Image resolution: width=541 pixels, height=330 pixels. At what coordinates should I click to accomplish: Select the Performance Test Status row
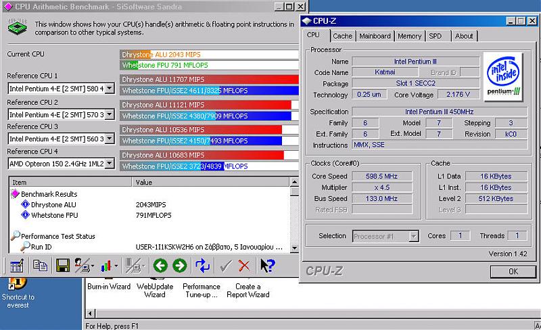click(x=57, y=236)
